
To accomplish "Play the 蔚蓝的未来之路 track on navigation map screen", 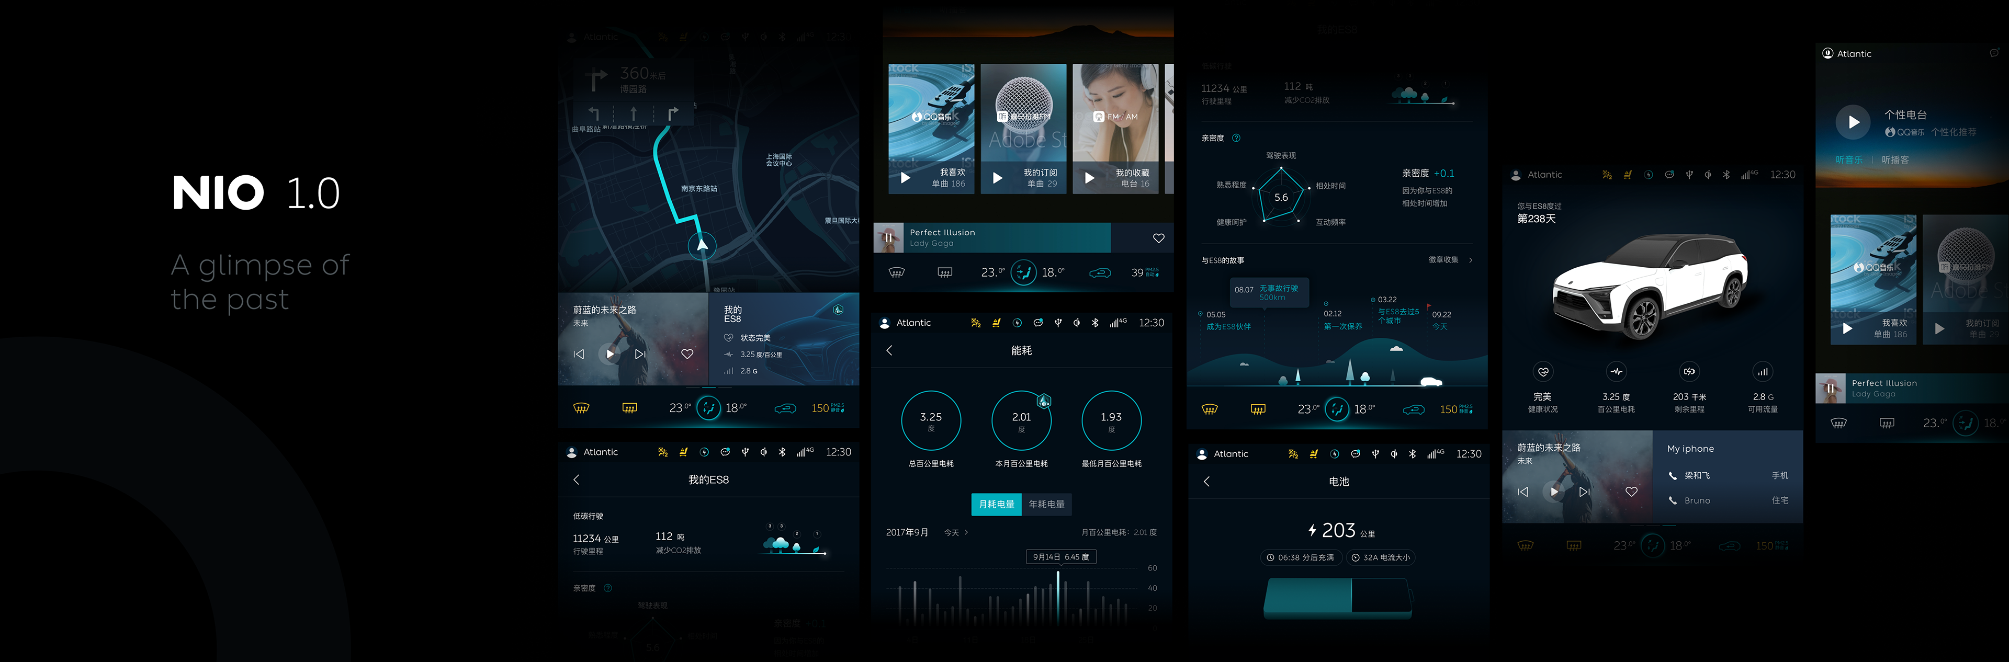I will tap(610, 354).
